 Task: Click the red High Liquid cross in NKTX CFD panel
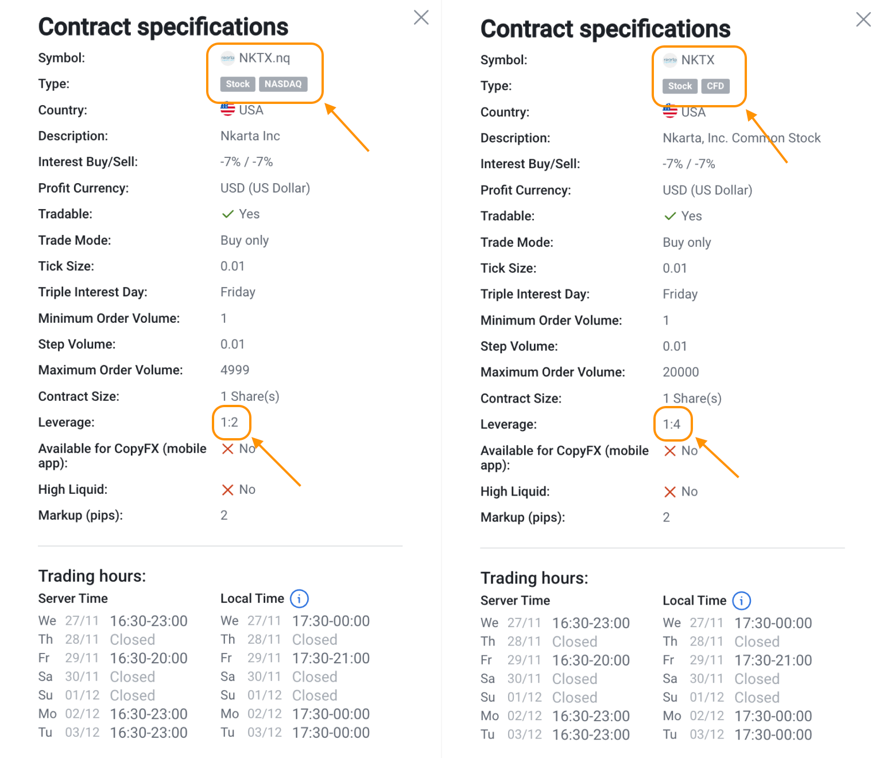(x=670, y=492)
